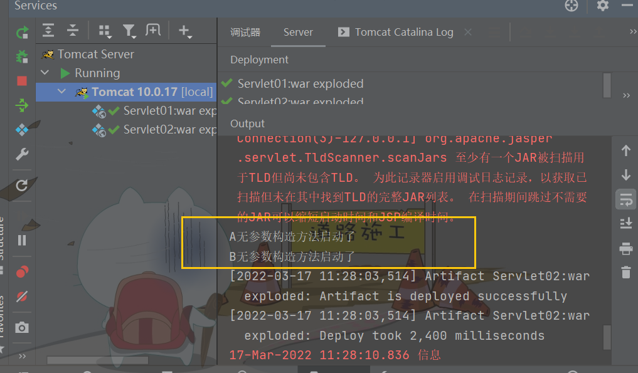Clear the output with the trash icon
The width and height of the screenshot is (638, 373).
click(626, 272)
